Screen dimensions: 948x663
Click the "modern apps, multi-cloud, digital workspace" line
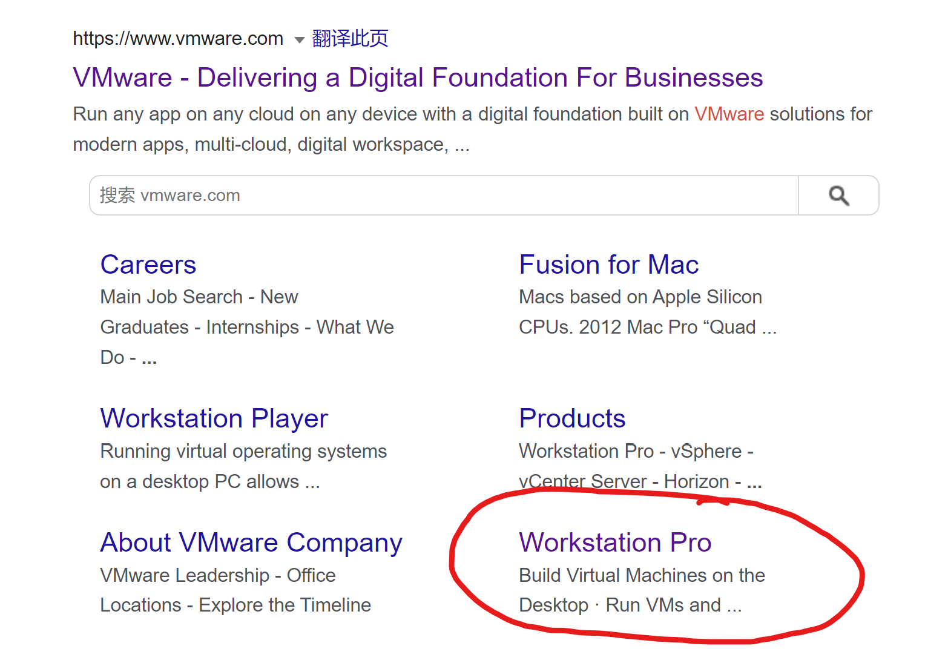coord(271,144)
